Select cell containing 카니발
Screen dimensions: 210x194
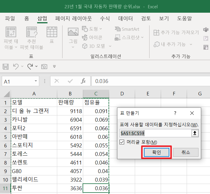coord(34,120)
